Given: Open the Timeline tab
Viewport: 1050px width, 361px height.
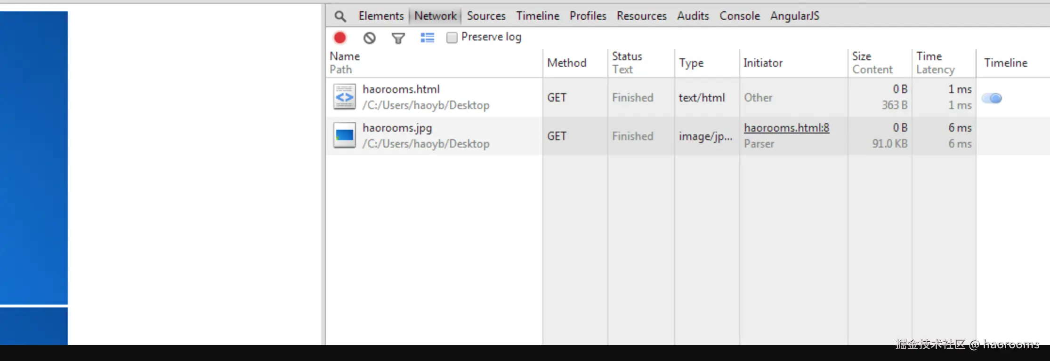Looking at the screenshot, I should [538, 16].
